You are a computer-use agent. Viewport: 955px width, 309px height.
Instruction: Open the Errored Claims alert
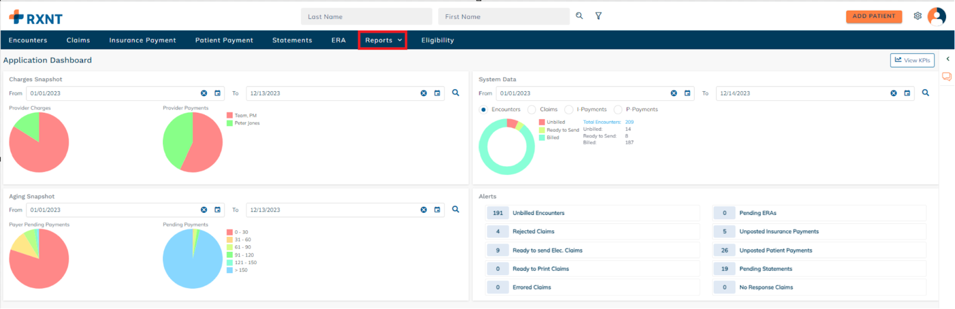593,288
